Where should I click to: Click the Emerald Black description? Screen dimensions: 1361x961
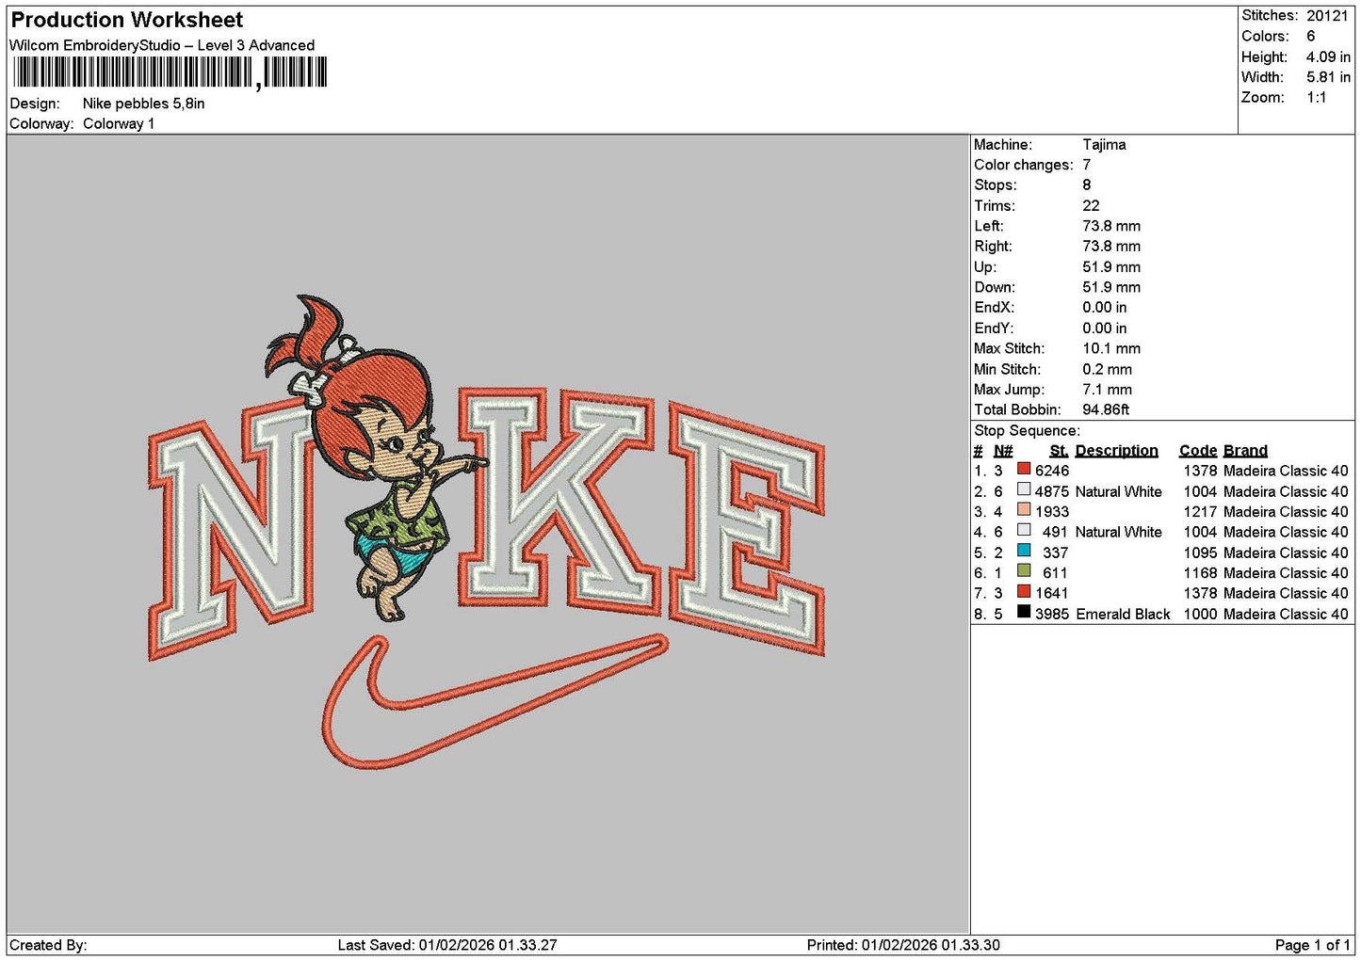pyautogui.click(x=1123, y=614)
